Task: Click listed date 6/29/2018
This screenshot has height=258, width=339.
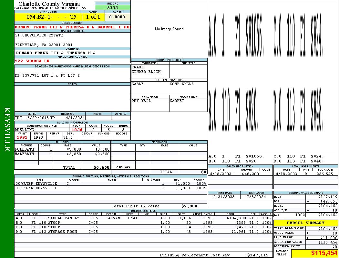Action: (x=38, y=118)
